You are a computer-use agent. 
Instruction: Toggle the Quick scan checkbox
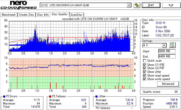point(144,61)
